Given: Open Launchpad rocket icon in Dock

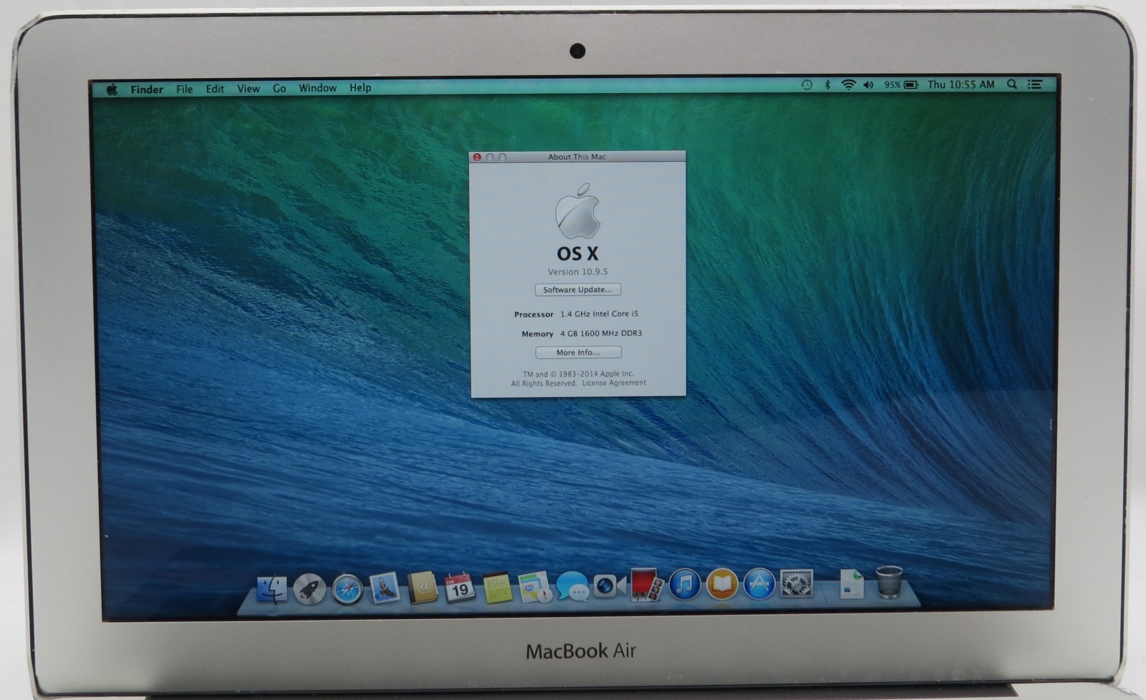Looking at the screenshot, I should 309,590.
